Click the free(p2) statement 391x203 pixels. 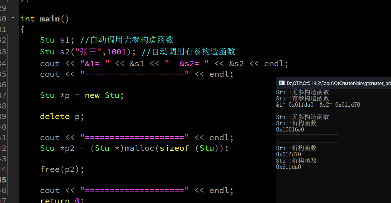point(62,169)
